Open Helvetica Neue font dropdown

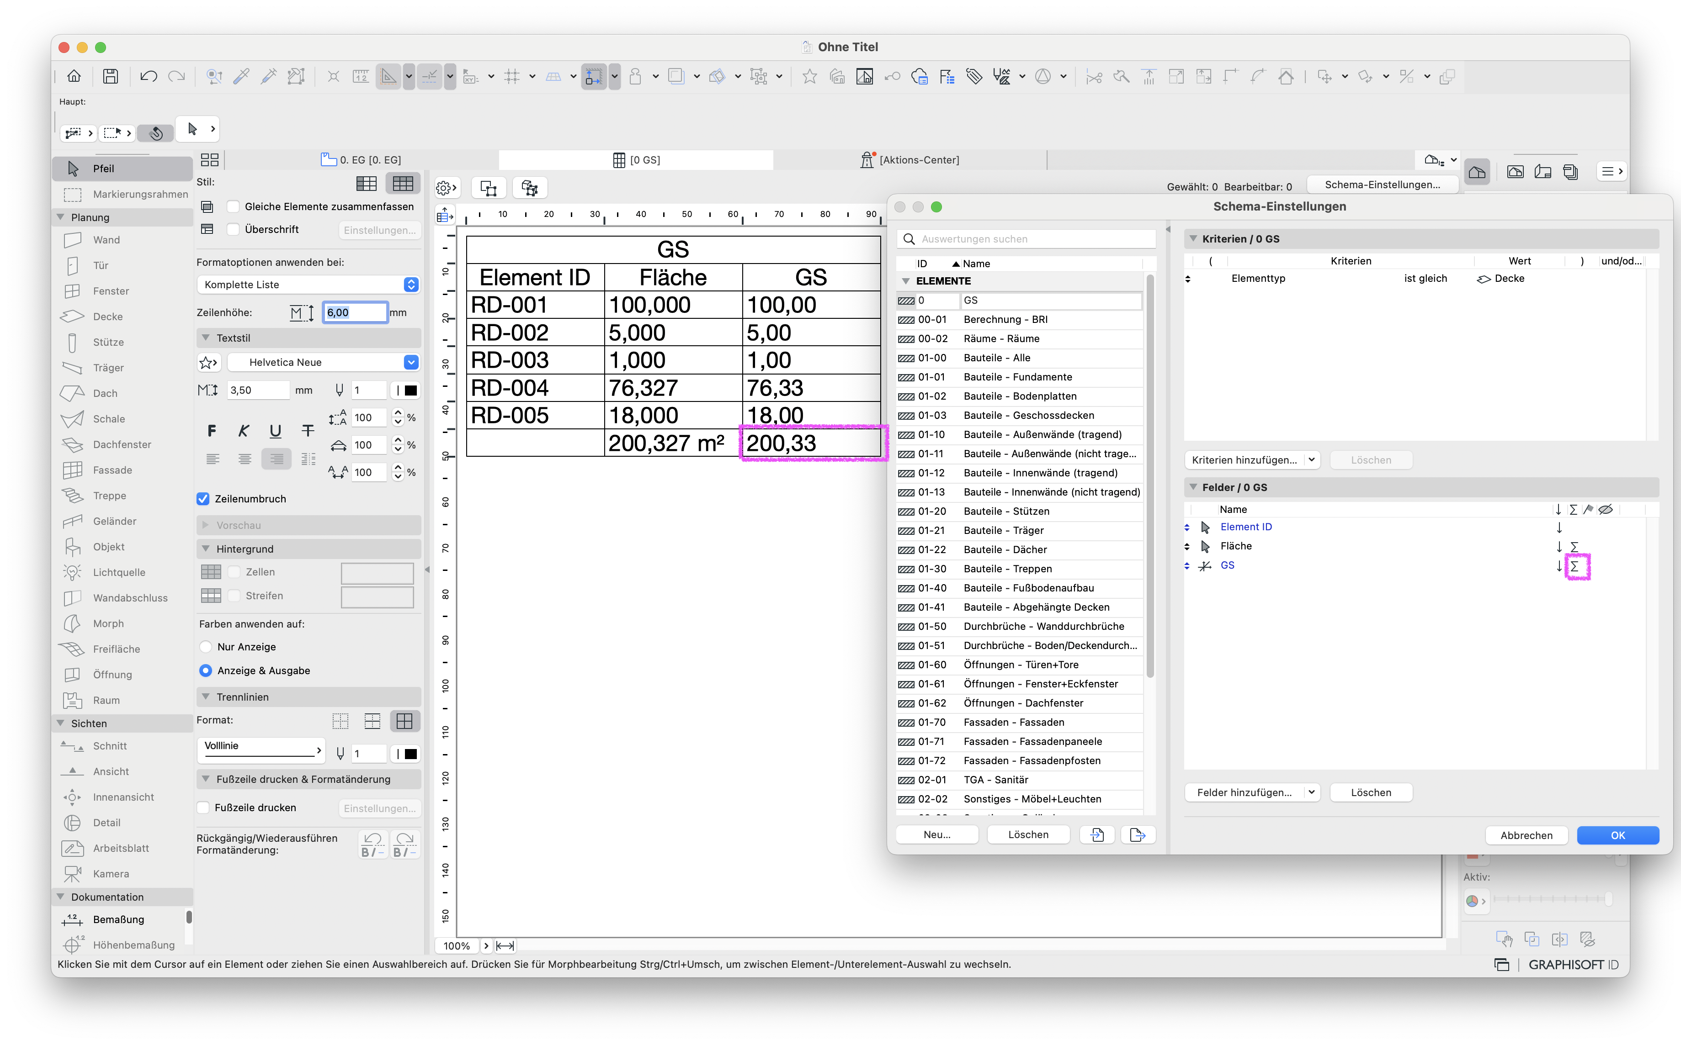[323, 362]
